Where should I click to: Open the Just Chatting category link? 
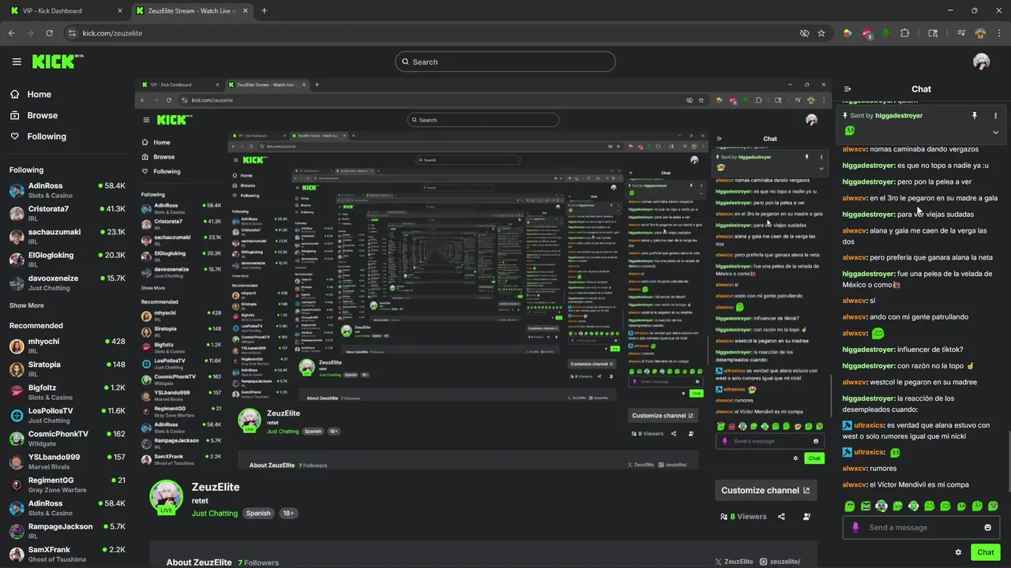pyautogui.click(x=215, y=513)
